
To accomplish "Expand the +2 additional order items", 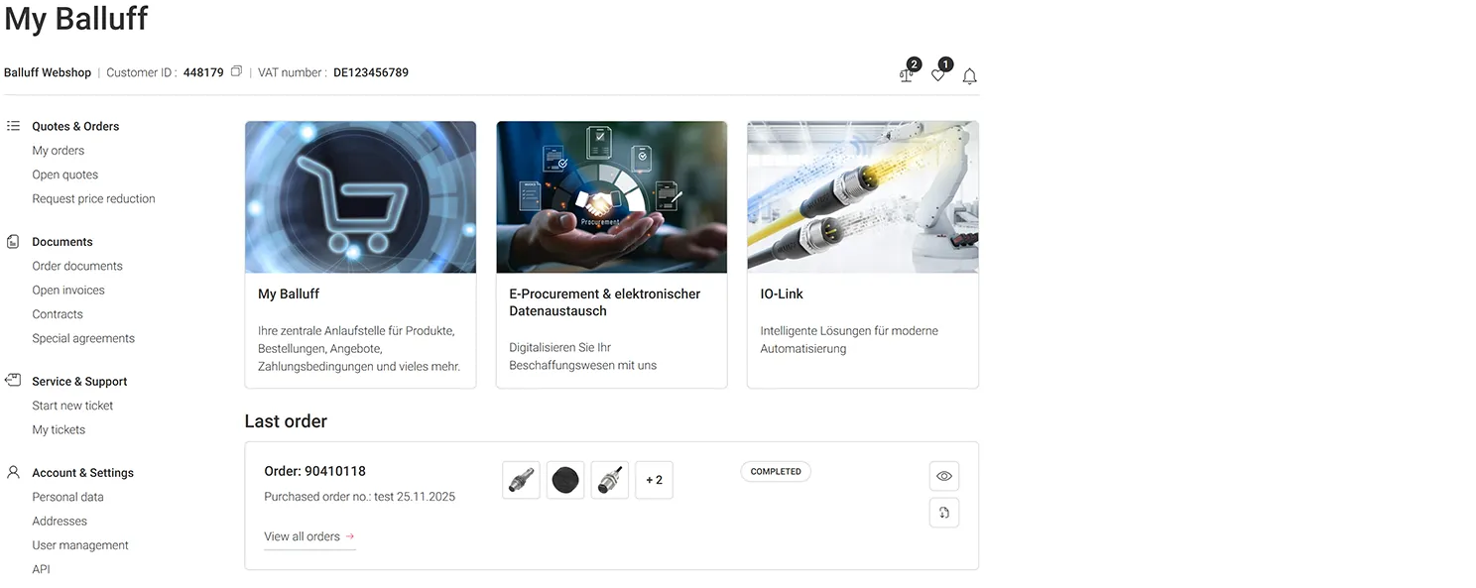I will pyautogui.click(x=654, y=480).
